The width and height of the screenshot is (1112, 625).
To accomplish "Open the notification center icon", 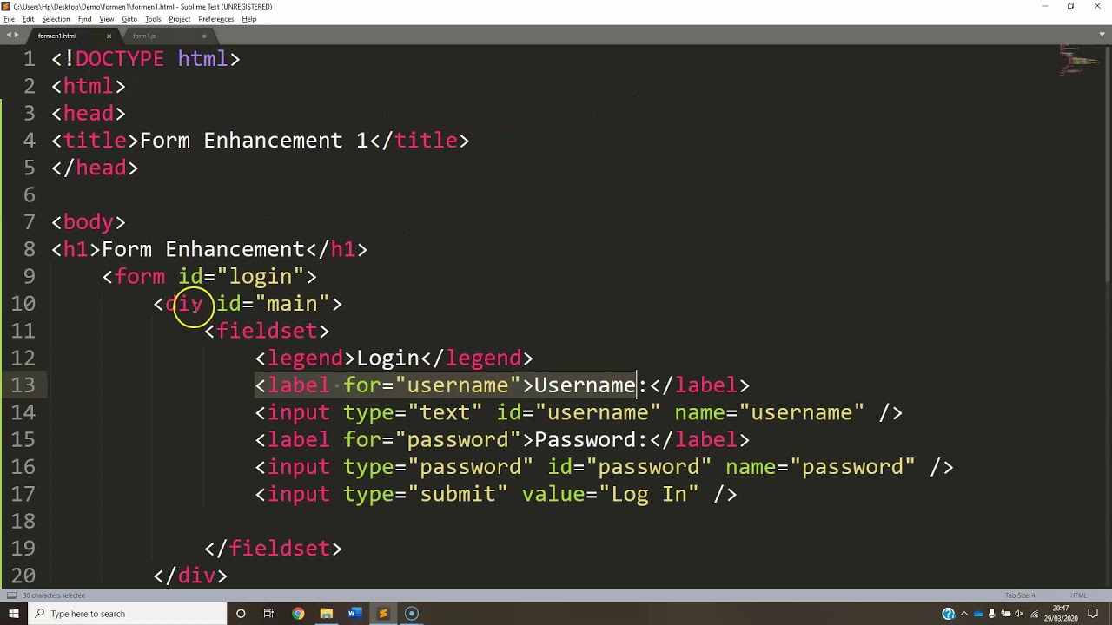I will pos(1094,614).
